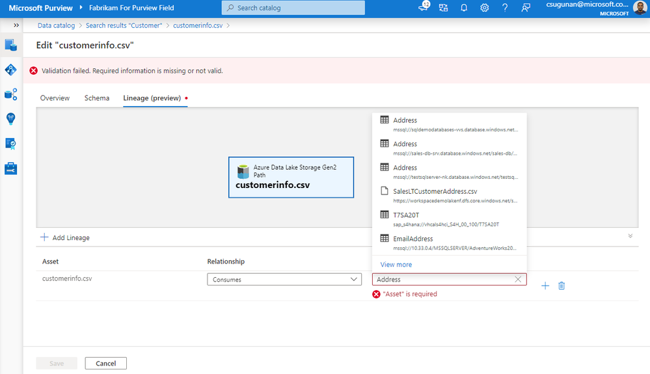Click the Save button
Image resolution: width=650 pixels, height=374 pixels.
57,363
